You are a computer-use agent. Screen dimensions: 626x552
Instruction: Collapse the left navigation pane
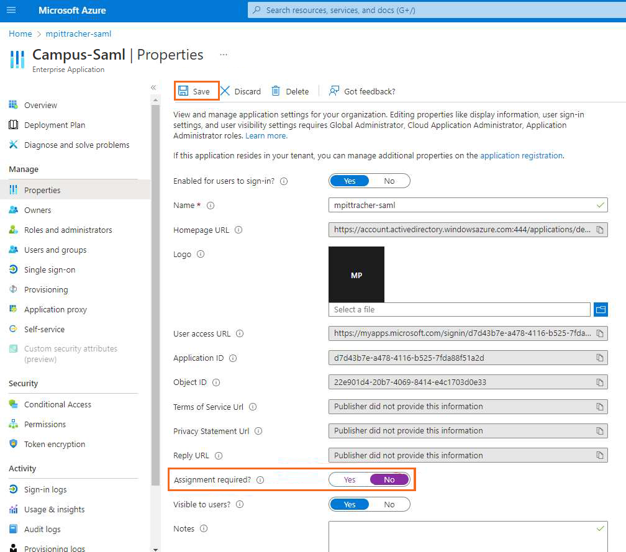(153, 88)
